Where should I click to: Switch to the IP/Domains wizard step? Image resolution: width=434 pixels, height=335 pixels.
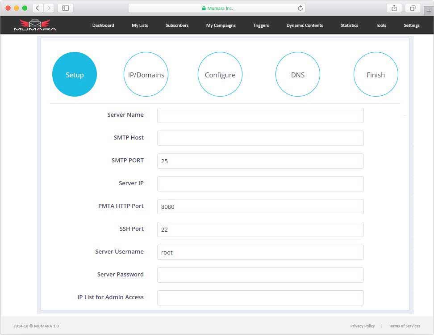click(146, 74)
